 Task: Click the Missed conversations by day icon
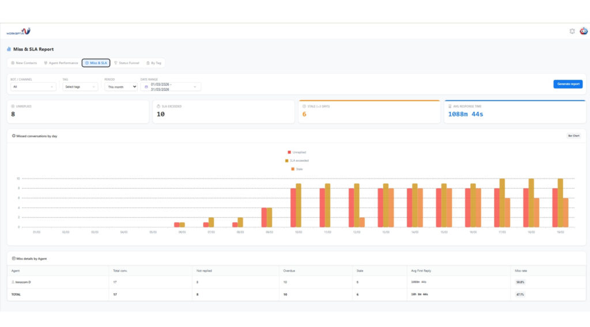(14, 136)
